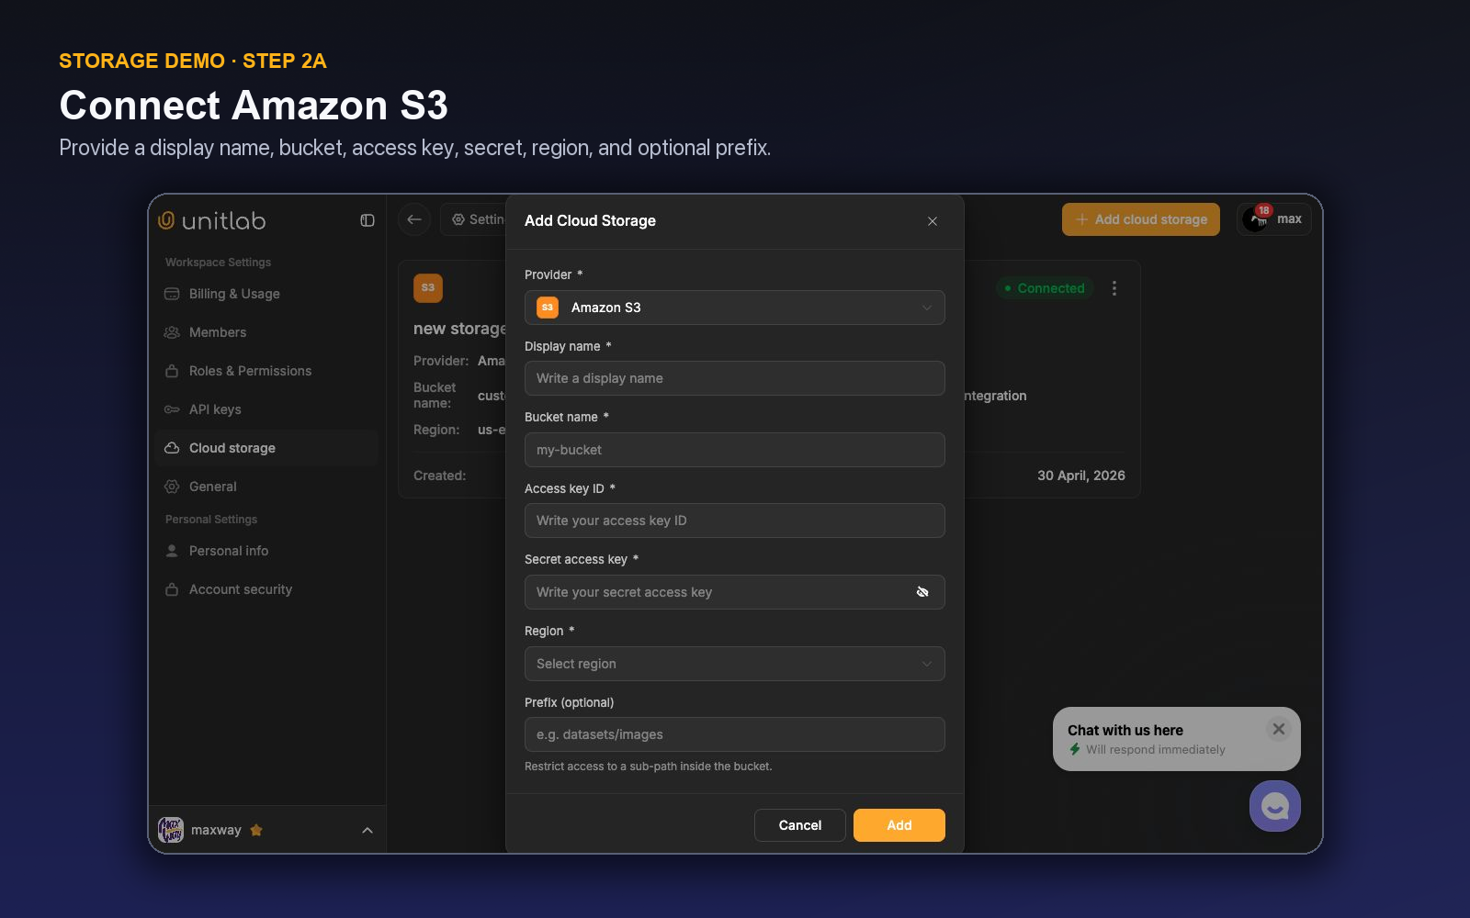Go back using the left arrow button
Image resolution: width=1470 pixels, height=918 pixels.
(x=414, y=219)
